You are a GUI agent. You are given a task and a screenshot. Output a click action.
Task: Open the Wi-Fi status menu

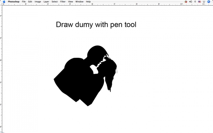(x=204, y=2)
